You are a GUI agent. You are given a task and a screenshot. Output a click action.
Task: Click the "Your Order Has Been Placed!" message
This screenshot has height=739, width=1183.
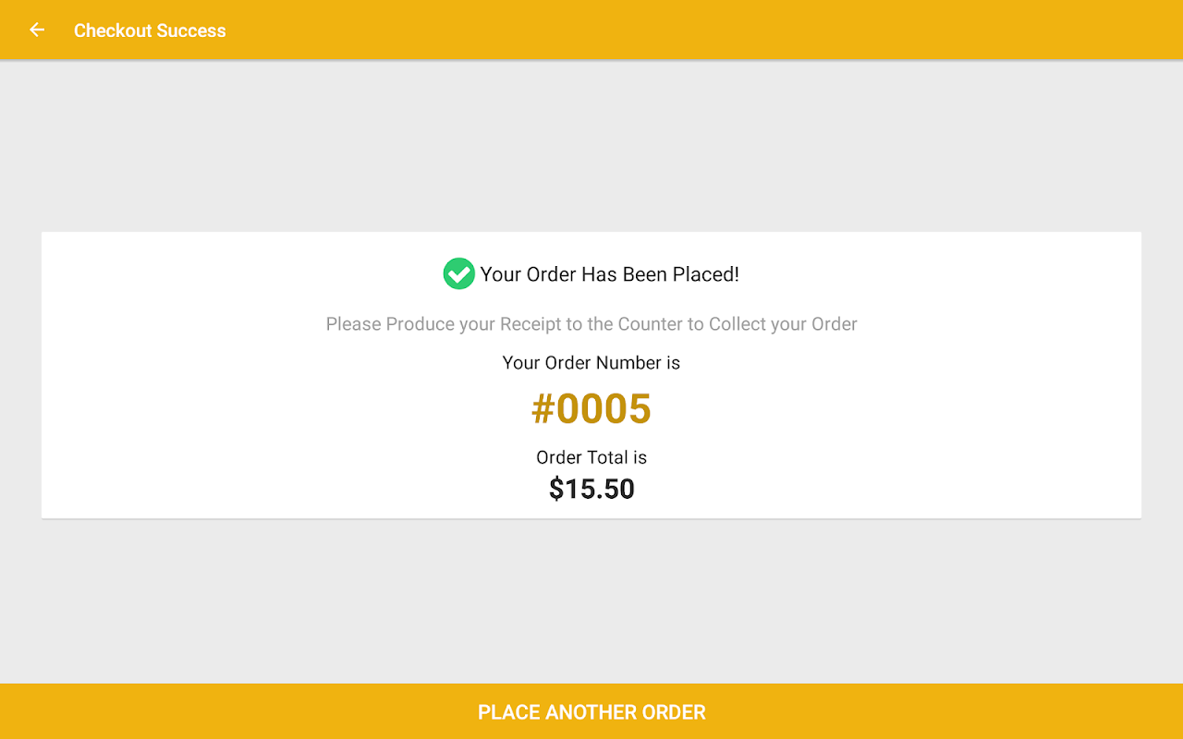[x=609, y=274]
